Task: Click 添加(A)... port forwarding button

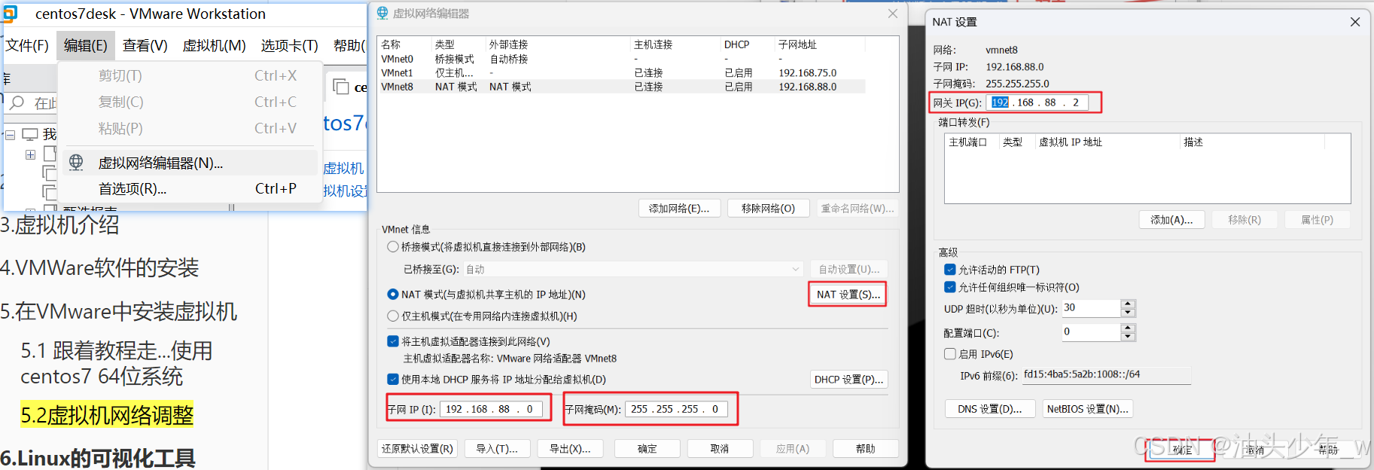Action: coord(1171,220)
